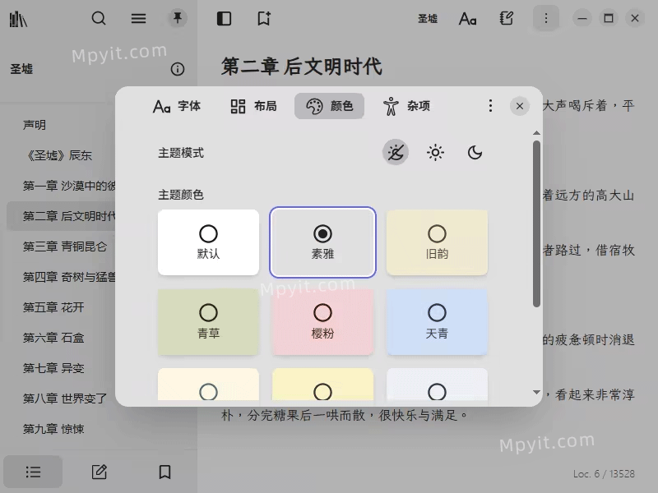Click the 主题颜色 label
658x493 pixels.
(x=181, y=195)
